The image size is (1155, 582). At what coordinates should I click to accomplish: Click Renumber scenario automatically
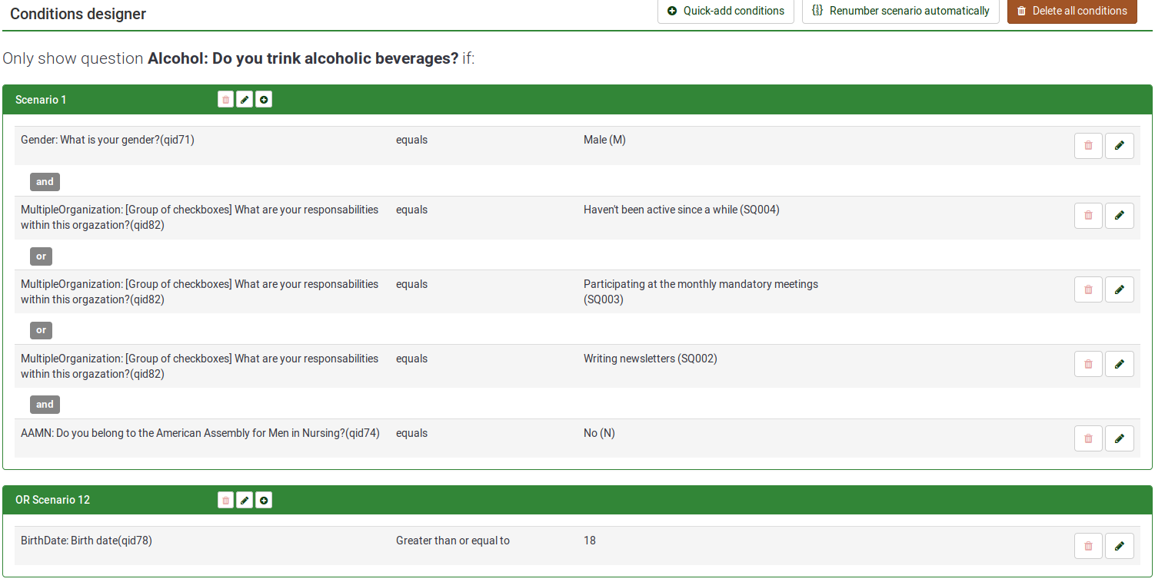click(900, 11)
